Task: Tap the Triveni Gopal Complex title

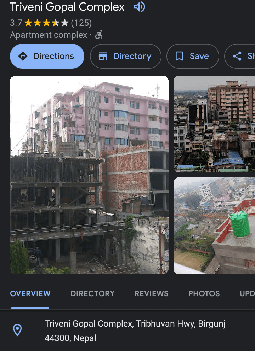Action: (67, 7)
